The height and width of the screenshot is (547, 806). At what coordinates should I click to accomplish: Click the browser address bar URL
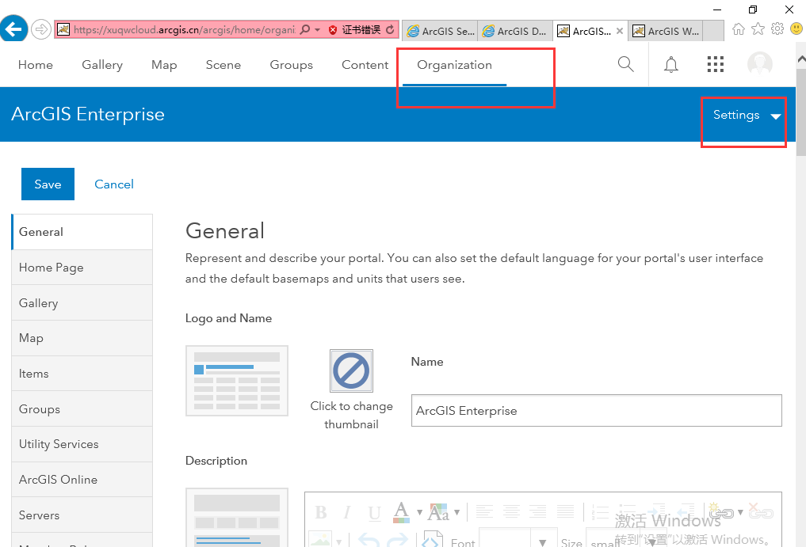pyautogui.click(x=185, y=30)
